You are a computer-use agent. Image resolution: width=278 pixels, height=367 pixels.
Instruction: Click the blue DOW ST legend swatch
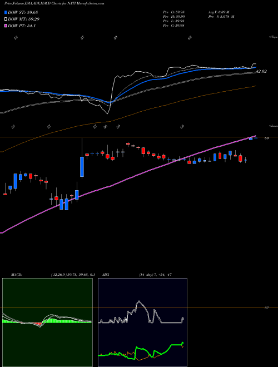(6, 12)
